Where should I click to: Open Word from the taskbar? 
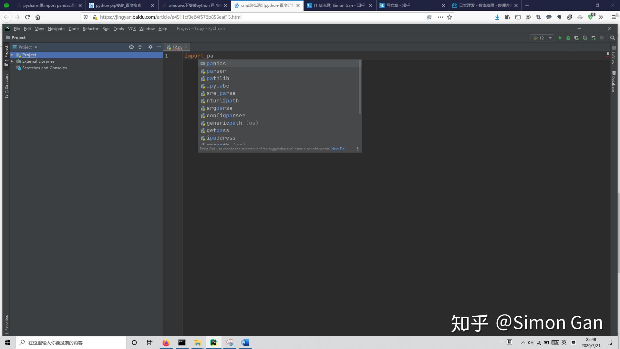[245, 343]
